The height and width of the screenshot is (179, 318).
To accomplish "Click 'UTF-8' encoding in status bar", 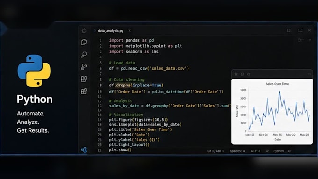I will [255, 151].
